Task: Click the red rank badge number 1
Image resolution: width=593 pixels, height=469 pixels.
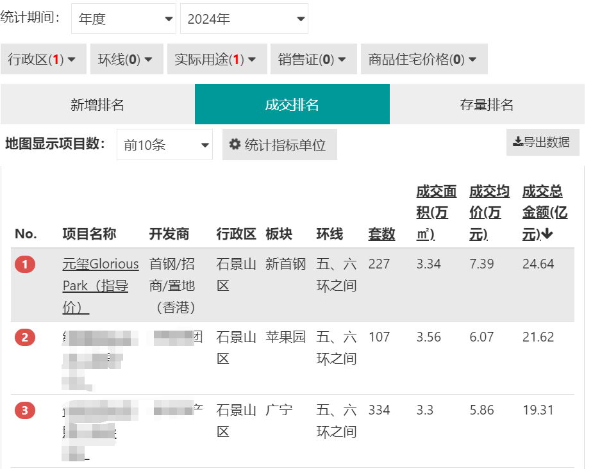Action: coord(25,264)
